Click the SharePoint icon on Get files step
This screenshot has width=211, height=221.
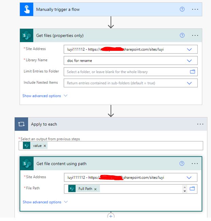(x=27, y=35)
